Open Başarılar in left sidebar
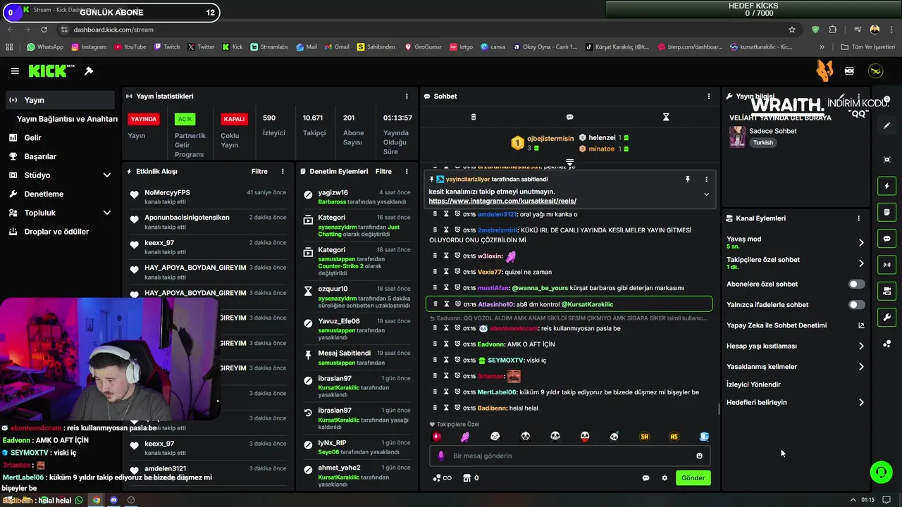The image size is (902, 507). pyautogui.click(x=60, y=156)
